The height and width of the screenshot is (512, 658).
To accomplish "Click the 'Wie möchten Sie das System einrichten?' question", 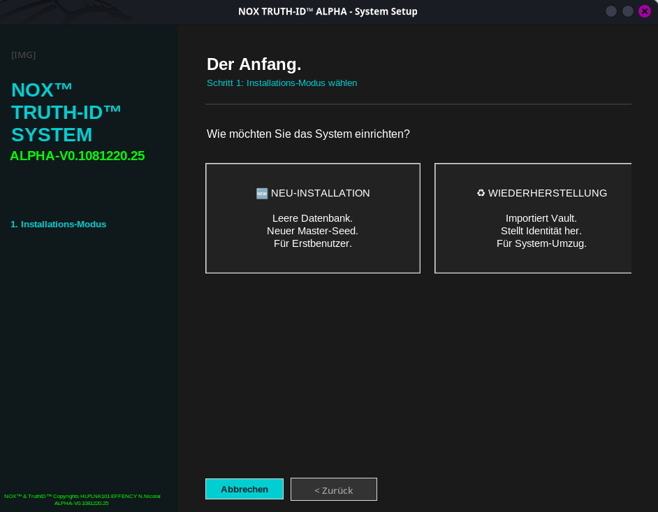I will click(x=308, y=134).
